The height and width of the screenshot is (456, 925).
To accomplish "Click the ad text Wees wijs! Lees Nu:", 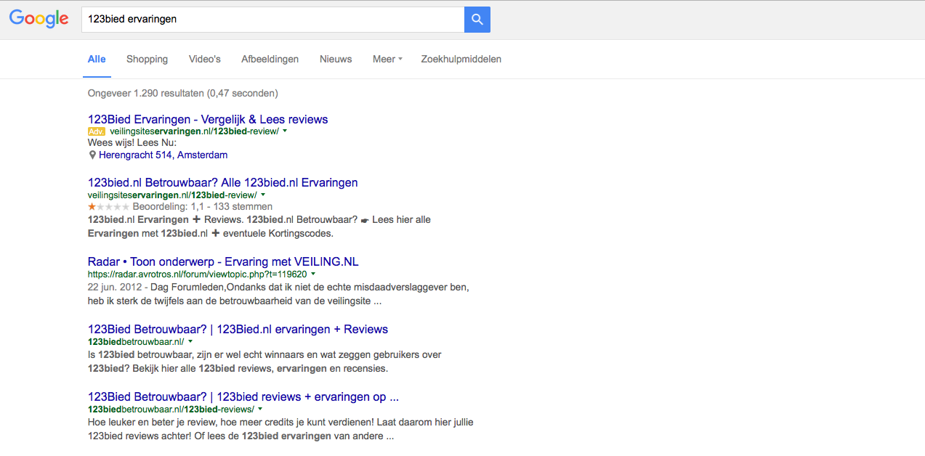I will [x=132, y=143].
